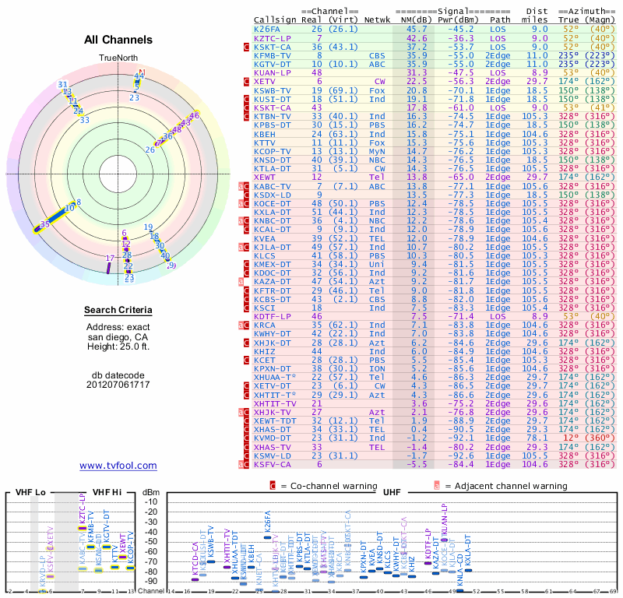Screen dimensions: 623x598
Task: Select the KVMD-DT callsign row
Action: [435, 438]
